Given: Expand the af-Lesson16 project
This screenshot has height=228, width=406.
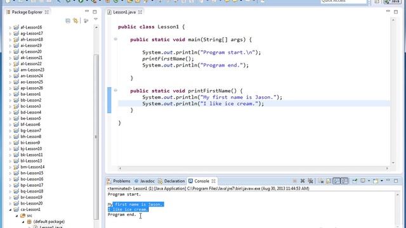Looking at the screenshot, I should 10,27.
